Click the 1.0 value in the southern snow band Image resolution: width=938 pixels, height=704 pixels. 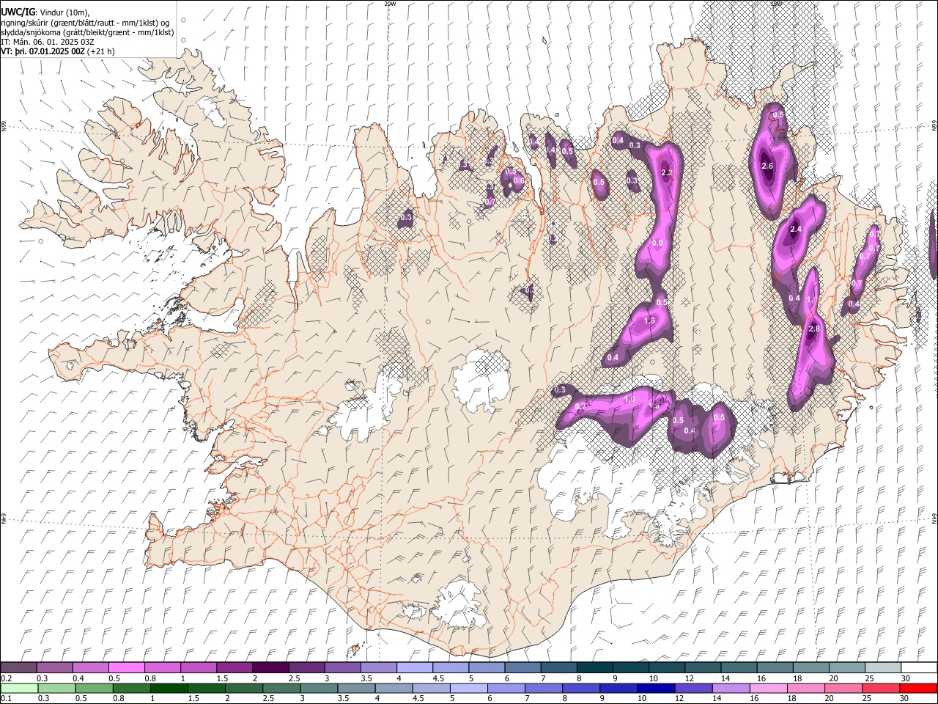pos(629,400)
